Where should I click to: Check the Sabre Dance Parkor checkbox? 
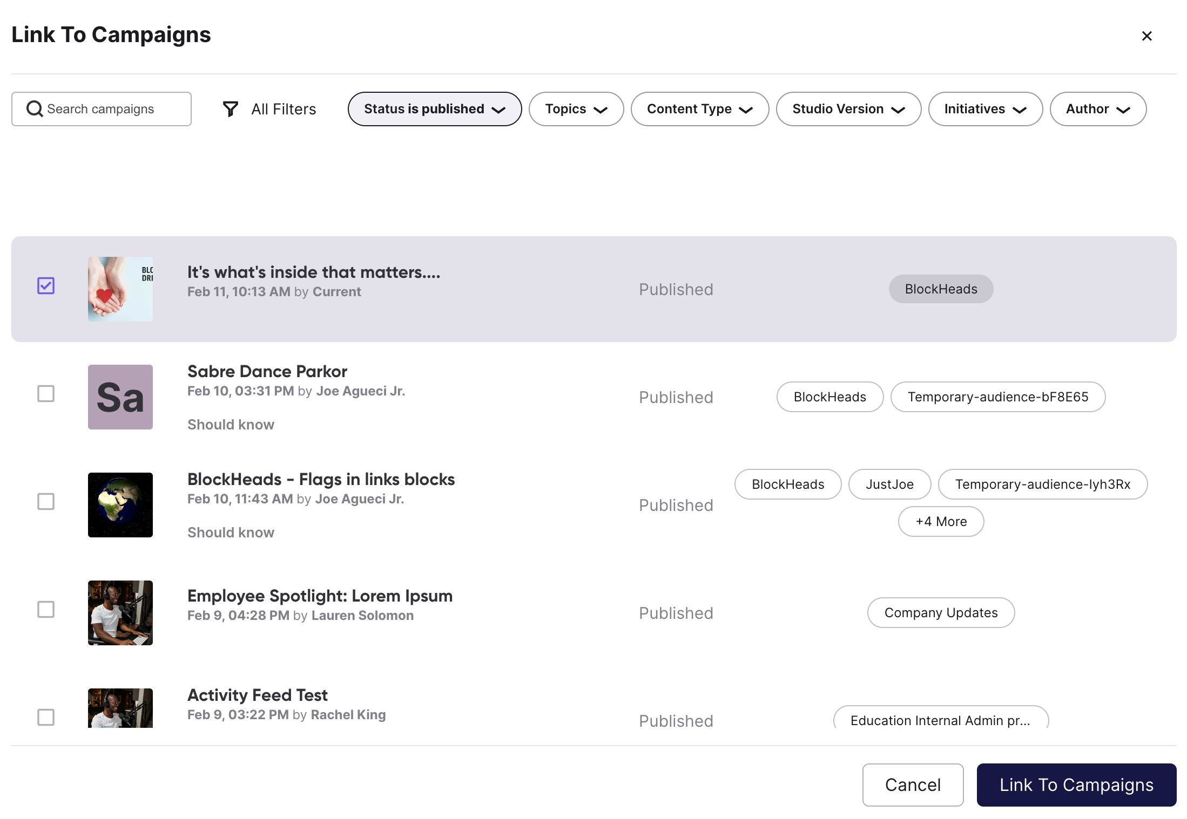[46, 394]
